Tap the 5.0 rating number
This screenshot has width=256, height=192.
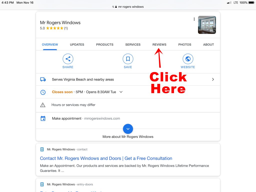click(42, 28)
